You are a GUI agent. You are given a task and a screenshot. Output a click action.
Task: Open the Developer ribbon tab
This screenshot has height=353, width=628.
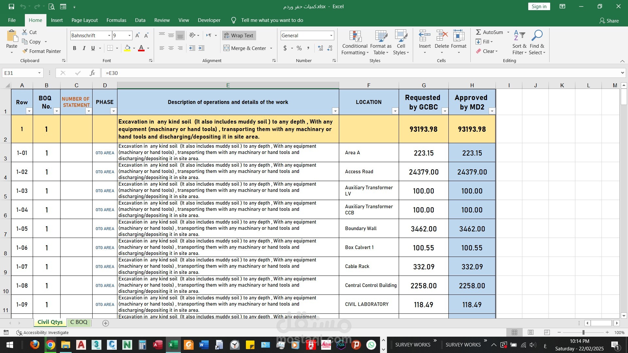coord(209,20)
